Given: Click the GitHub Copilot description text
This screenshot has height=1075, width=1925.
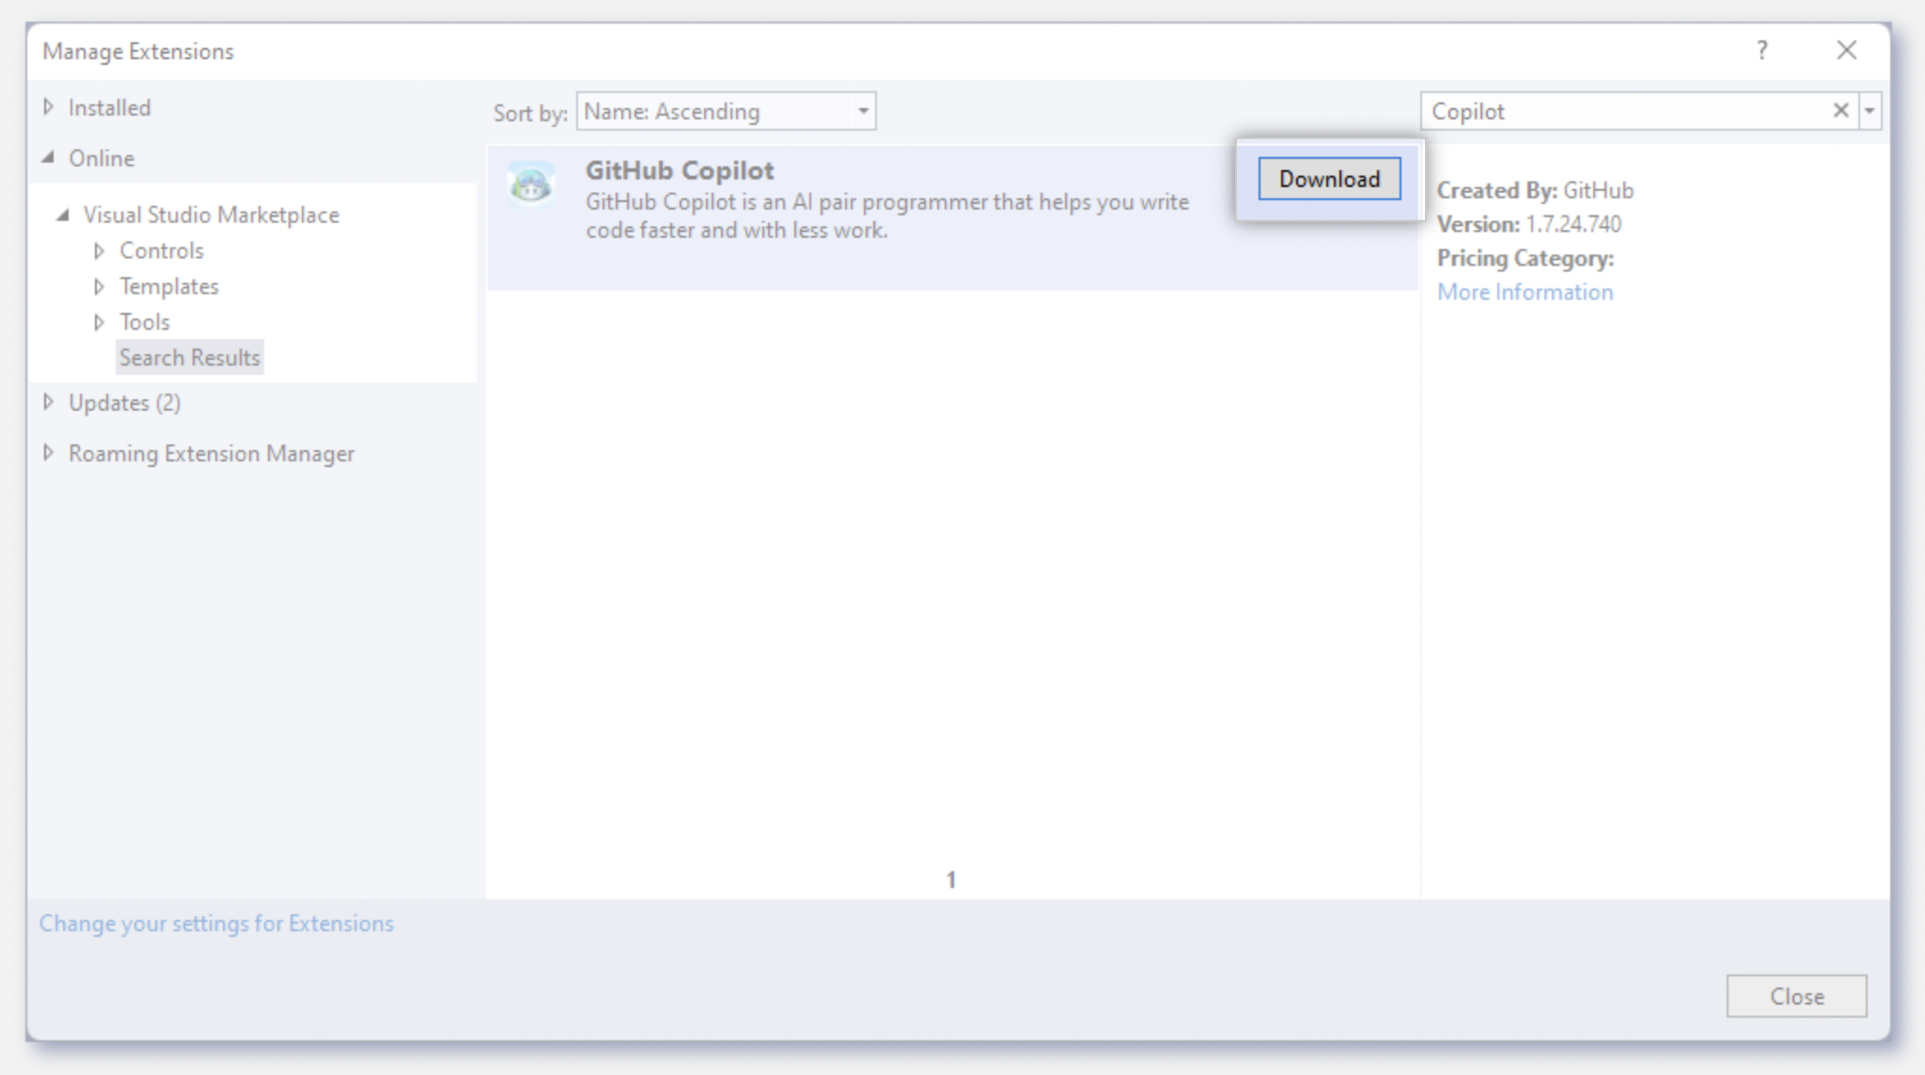Looking at the screenshot, I should [x=887, y=216].
